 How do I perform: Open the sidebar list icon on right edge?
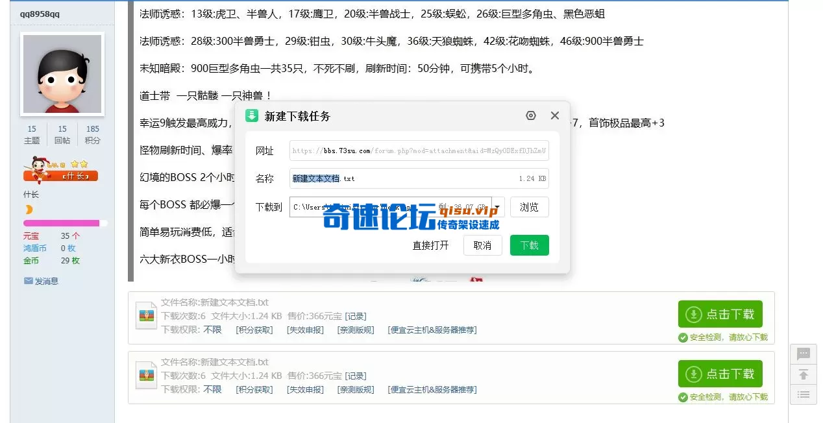[804, 394]
